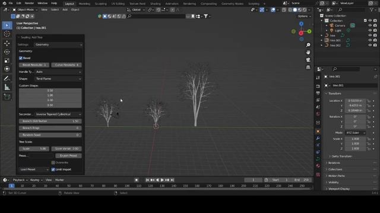Choose the Move tool
Screen dimensions: 380x213
pyautogui.click(x=7, y=43)
